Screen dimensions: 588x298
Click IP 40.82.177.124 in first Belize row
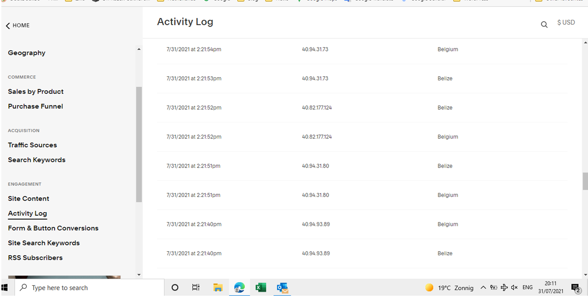click(x=317, y=107)
